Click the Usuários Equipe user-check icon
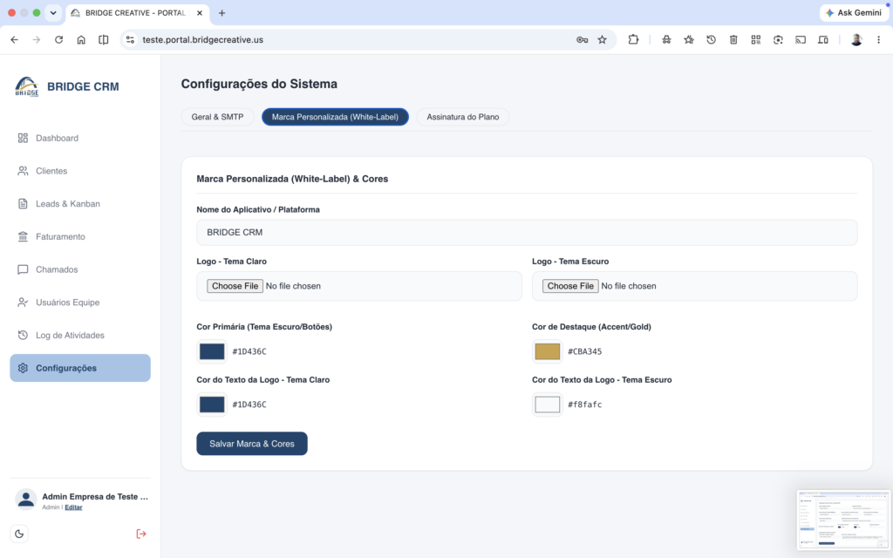893x558 pixels. [23, 303]
